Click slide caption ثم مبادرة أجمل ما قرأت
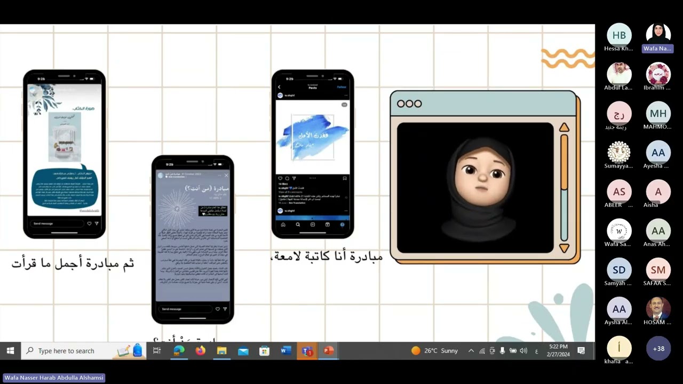This screenshot has width=683, height=384. pyautogui.click(x=73, y=263)
